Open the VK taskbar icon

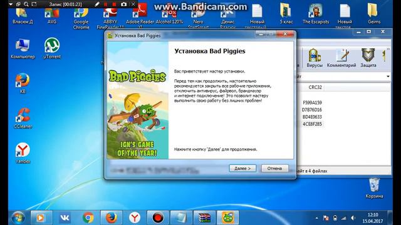pyautogui.click(x=65, y=217)
